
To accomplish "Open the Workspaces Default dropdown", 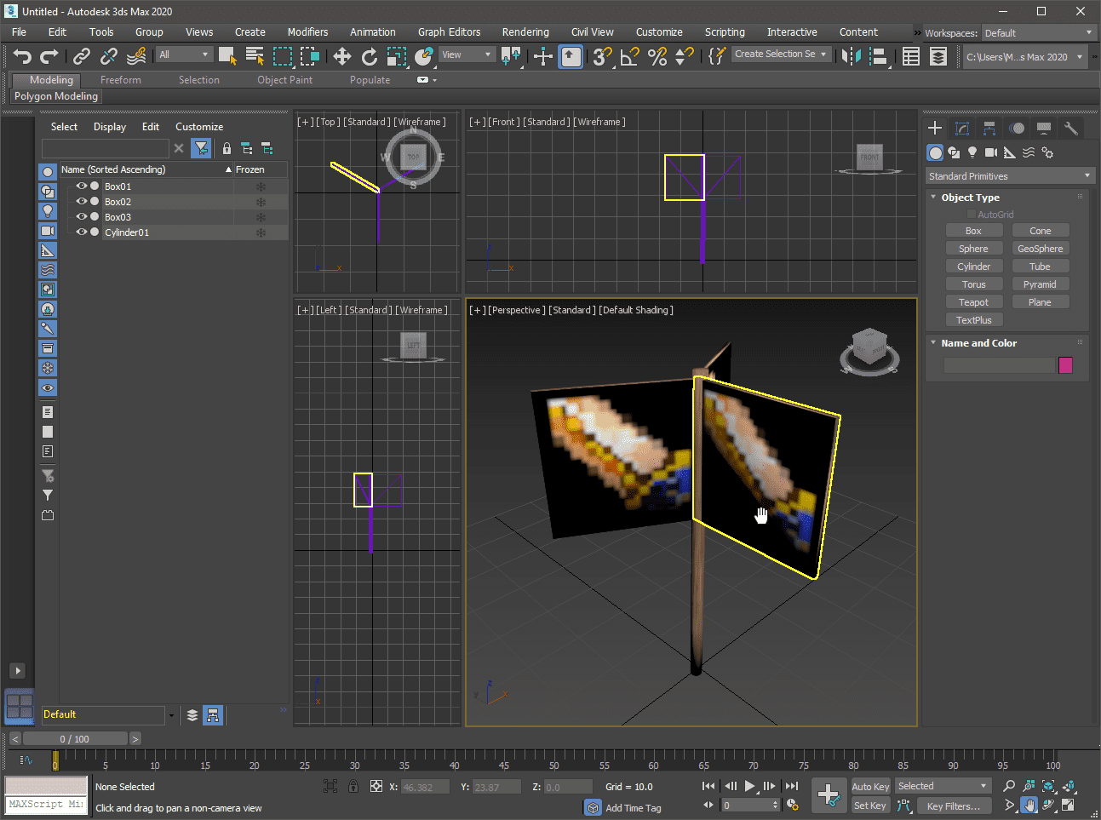I will pyautogui.click(x=1038, y=33).
